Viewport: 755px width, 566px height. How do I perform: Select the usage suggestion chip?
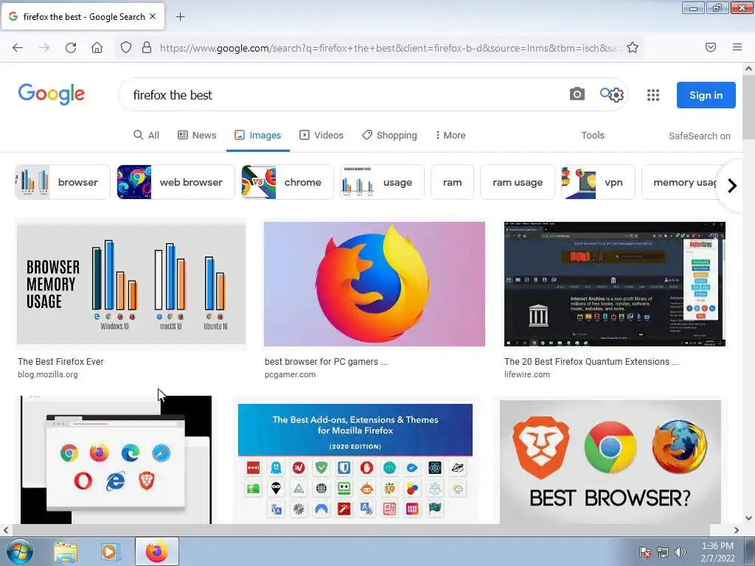pos(383,182)
